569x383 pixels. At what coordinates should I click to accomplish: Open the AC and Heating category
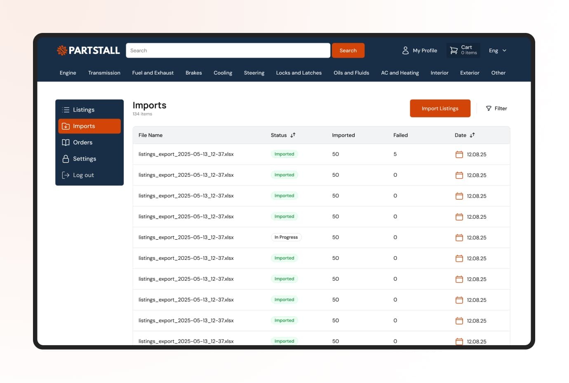tap(400, 73)
